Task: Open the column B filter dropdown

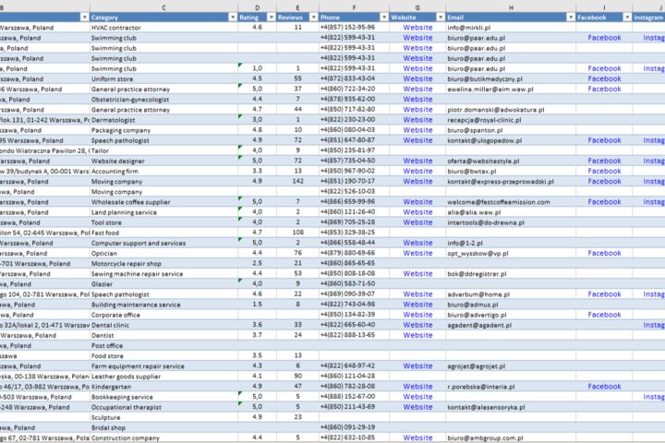Action: point(84,18)
